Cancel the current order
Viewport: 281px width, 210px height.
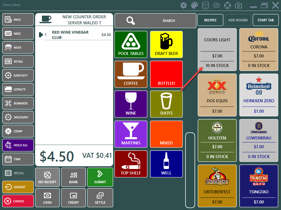(18, 201)
